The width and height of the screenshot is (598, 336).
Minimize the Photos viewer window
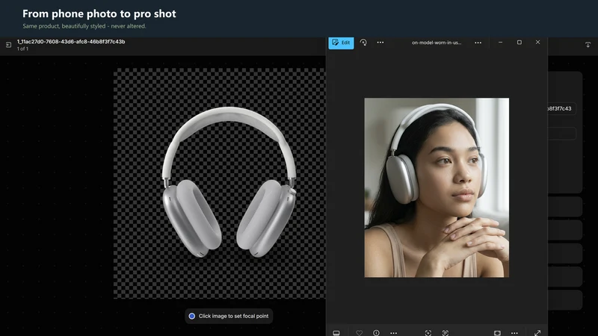click(500, 43)
